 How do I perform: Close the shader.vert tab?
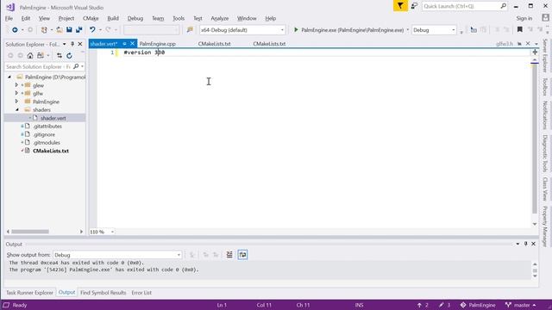point(132,44)
